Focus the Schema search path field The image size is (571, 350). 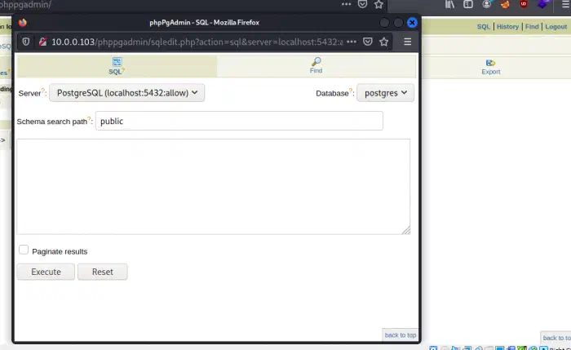click(x=239, y=121)
